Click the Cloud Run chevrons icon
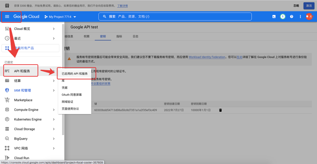 pos(7,158)
